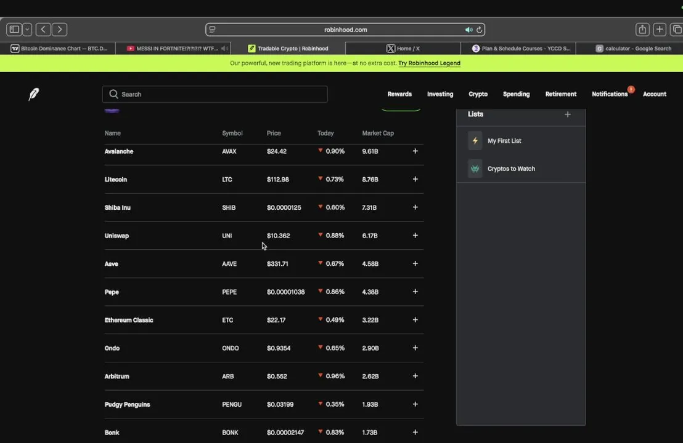Screen dimensions: 683x443
Task: Add Ondo to a list
Action: tap(415, 348)
